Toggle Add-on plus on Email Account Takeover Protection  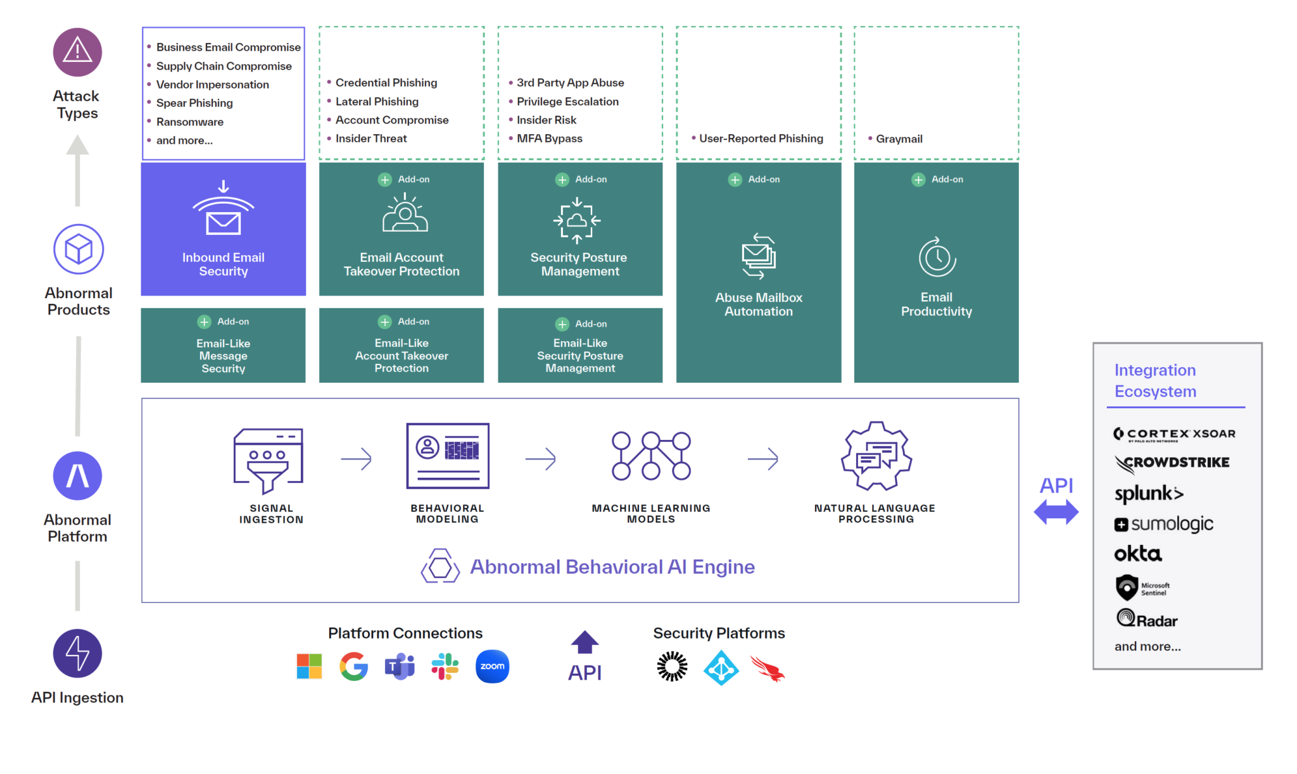385,180
